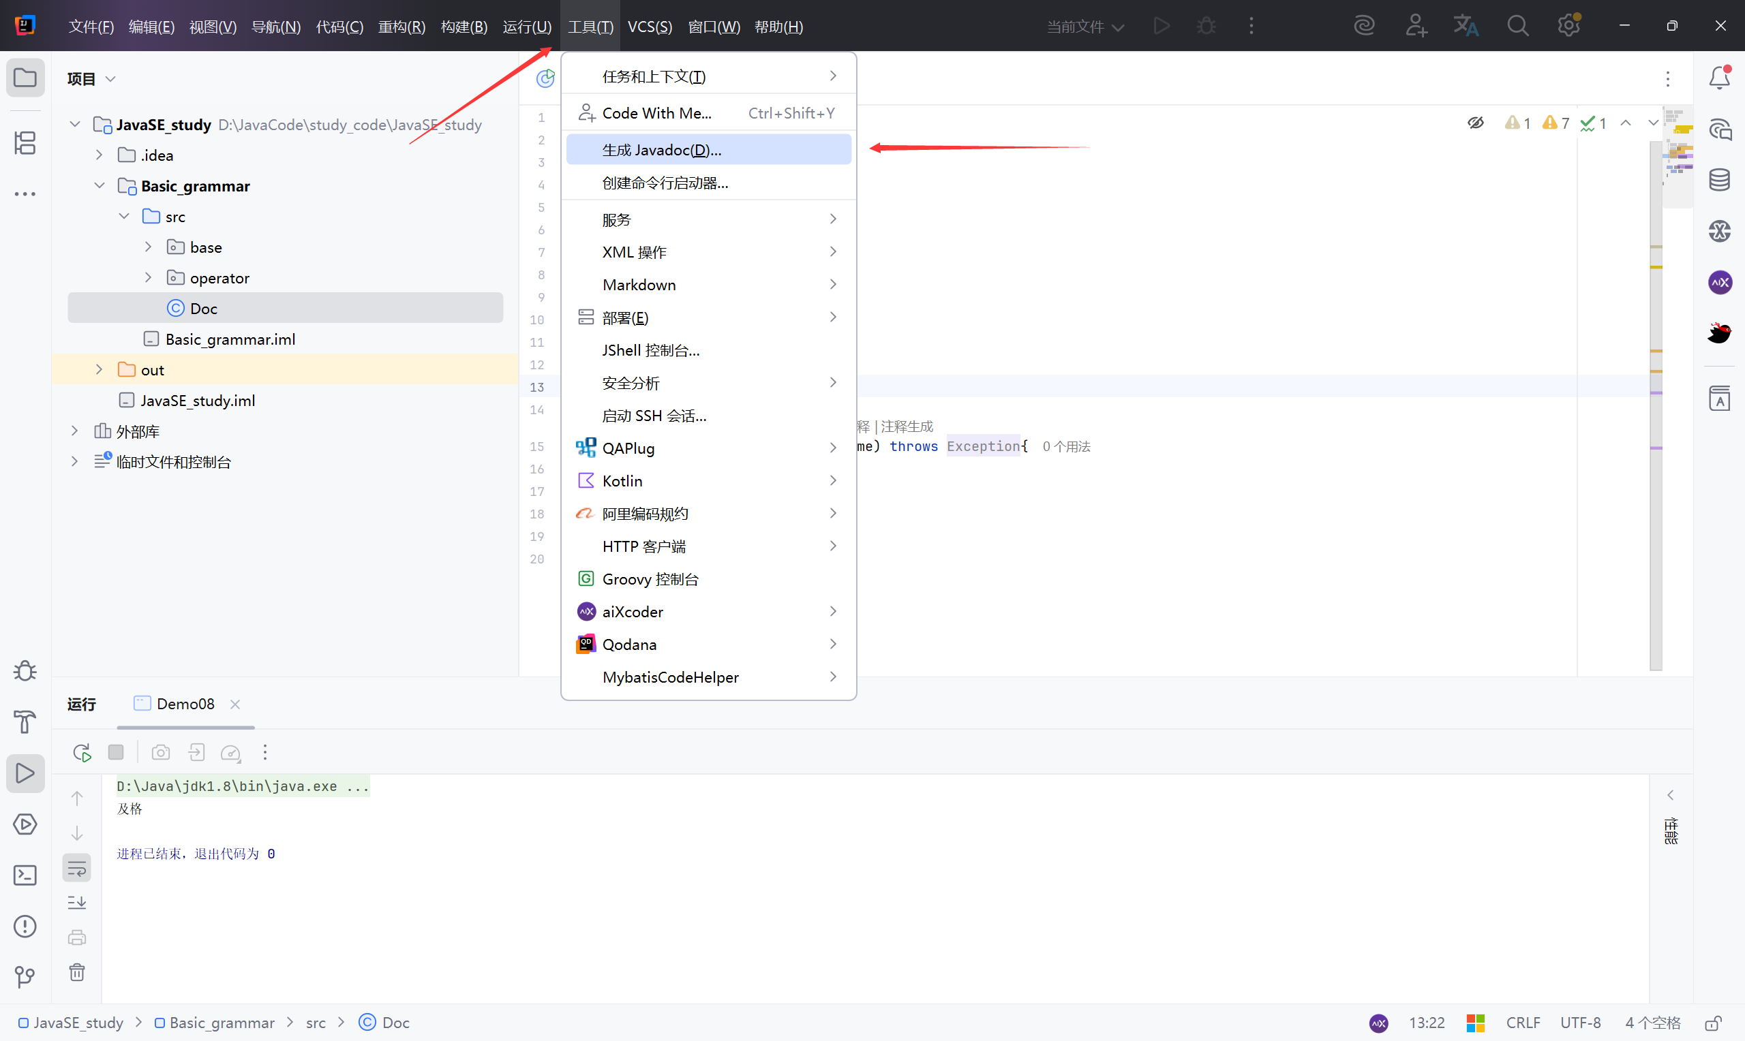Collapse the Basic_grammar module

pyautogui.click(x=99, y=186)
